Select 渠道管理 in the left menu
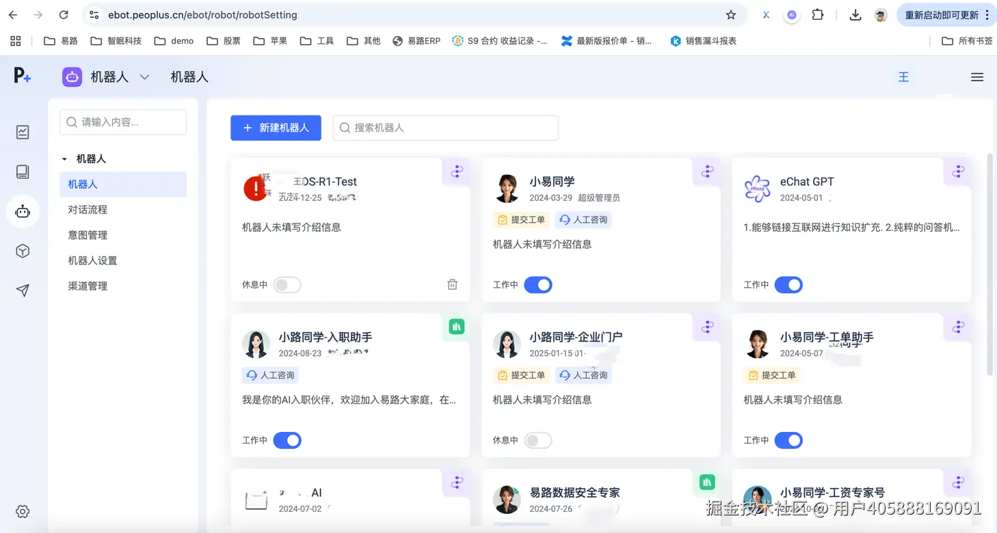 pos(88,286)
